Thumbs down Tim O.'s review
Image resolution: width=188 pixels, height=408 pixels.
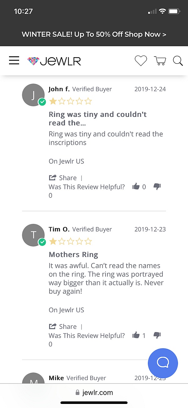coord(157,335)
